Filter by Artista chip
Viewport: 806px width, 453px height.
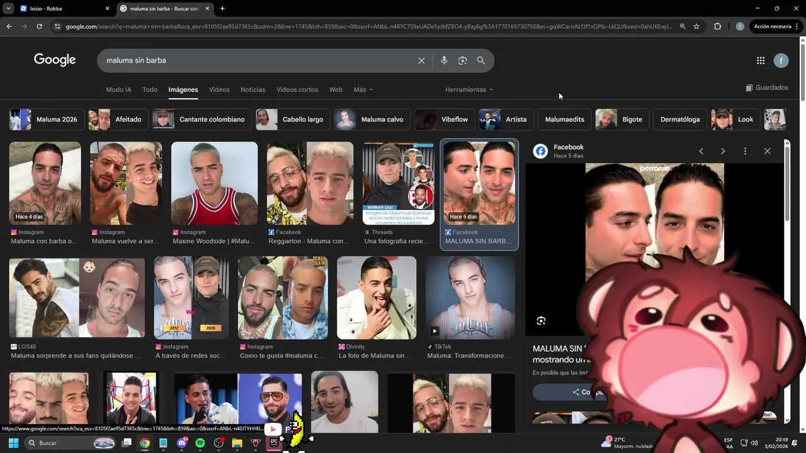pyautogui.click(x=506, y=120)
